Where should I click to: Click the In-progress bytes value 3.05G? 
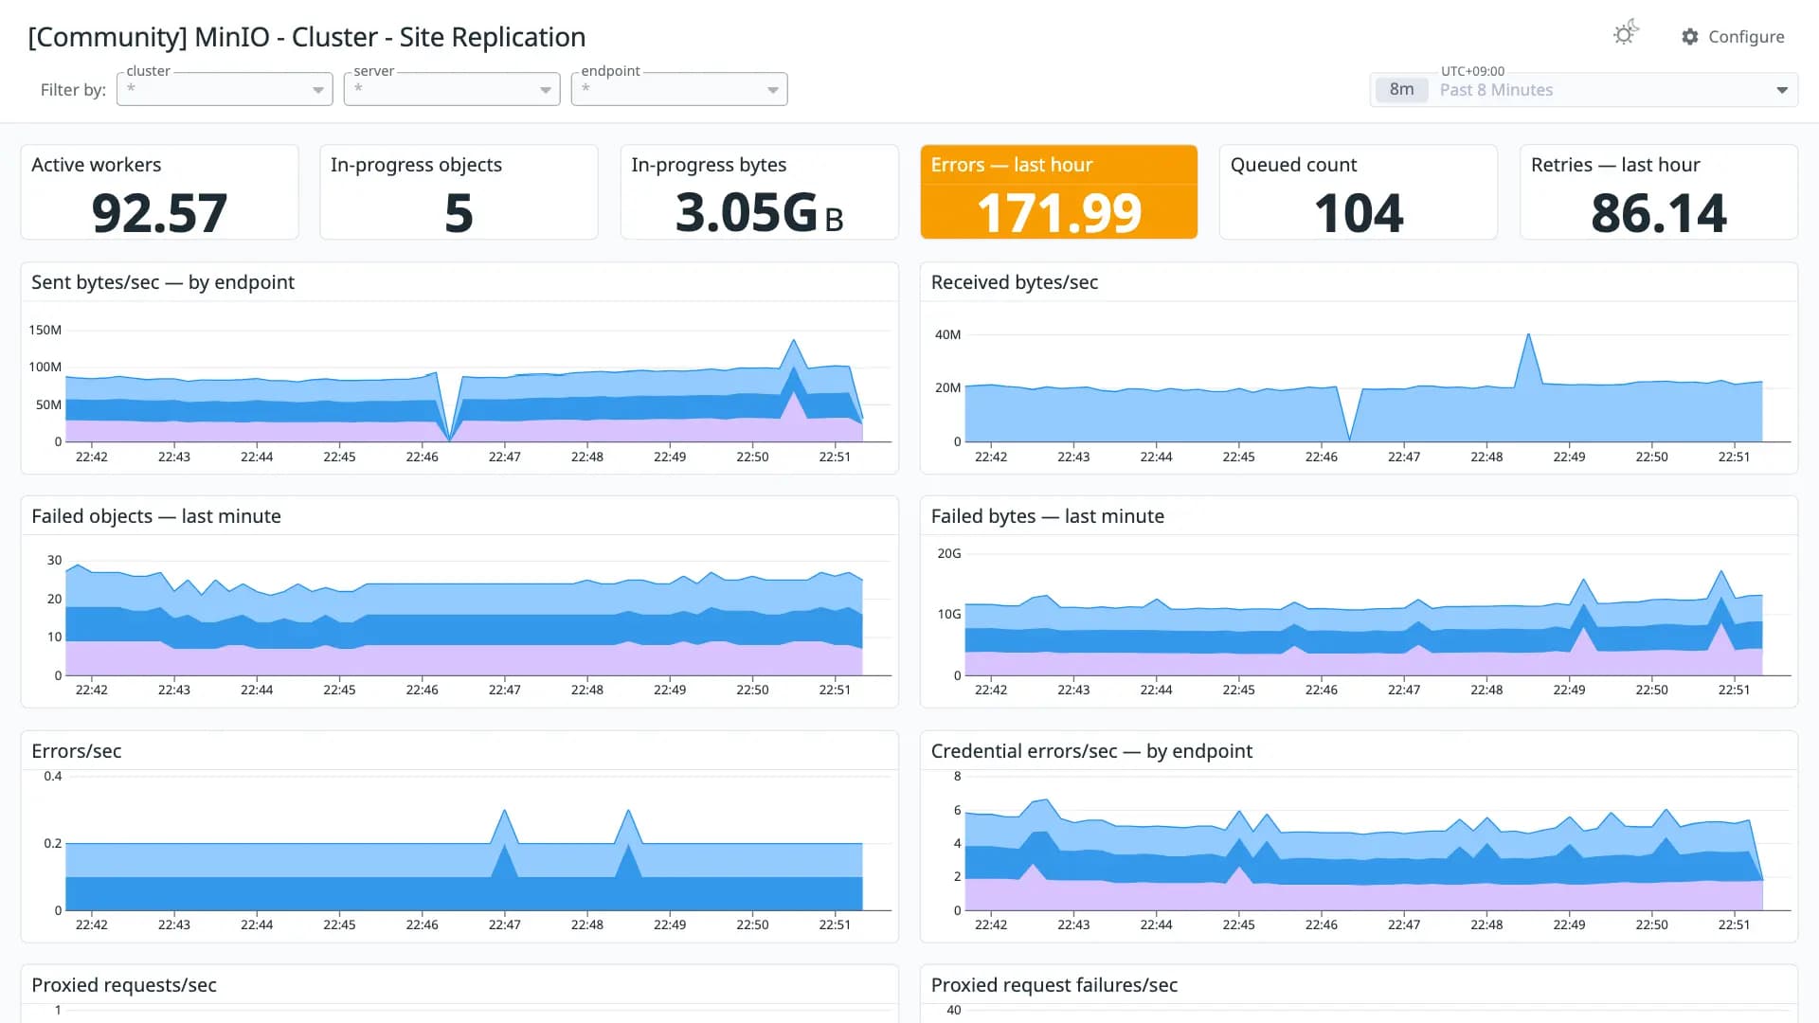[759, 213]
